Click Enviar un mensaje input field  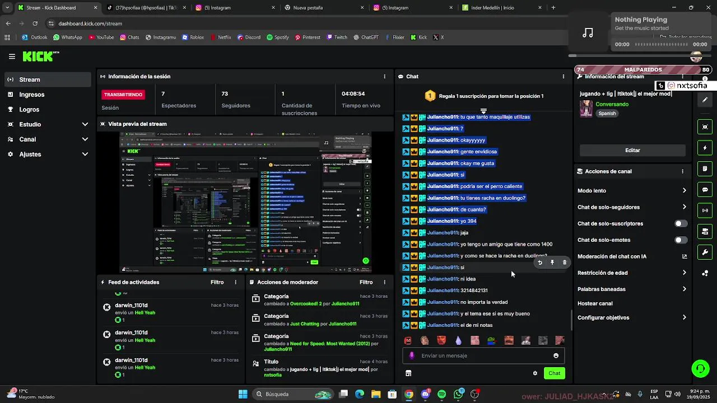(483, 356)
